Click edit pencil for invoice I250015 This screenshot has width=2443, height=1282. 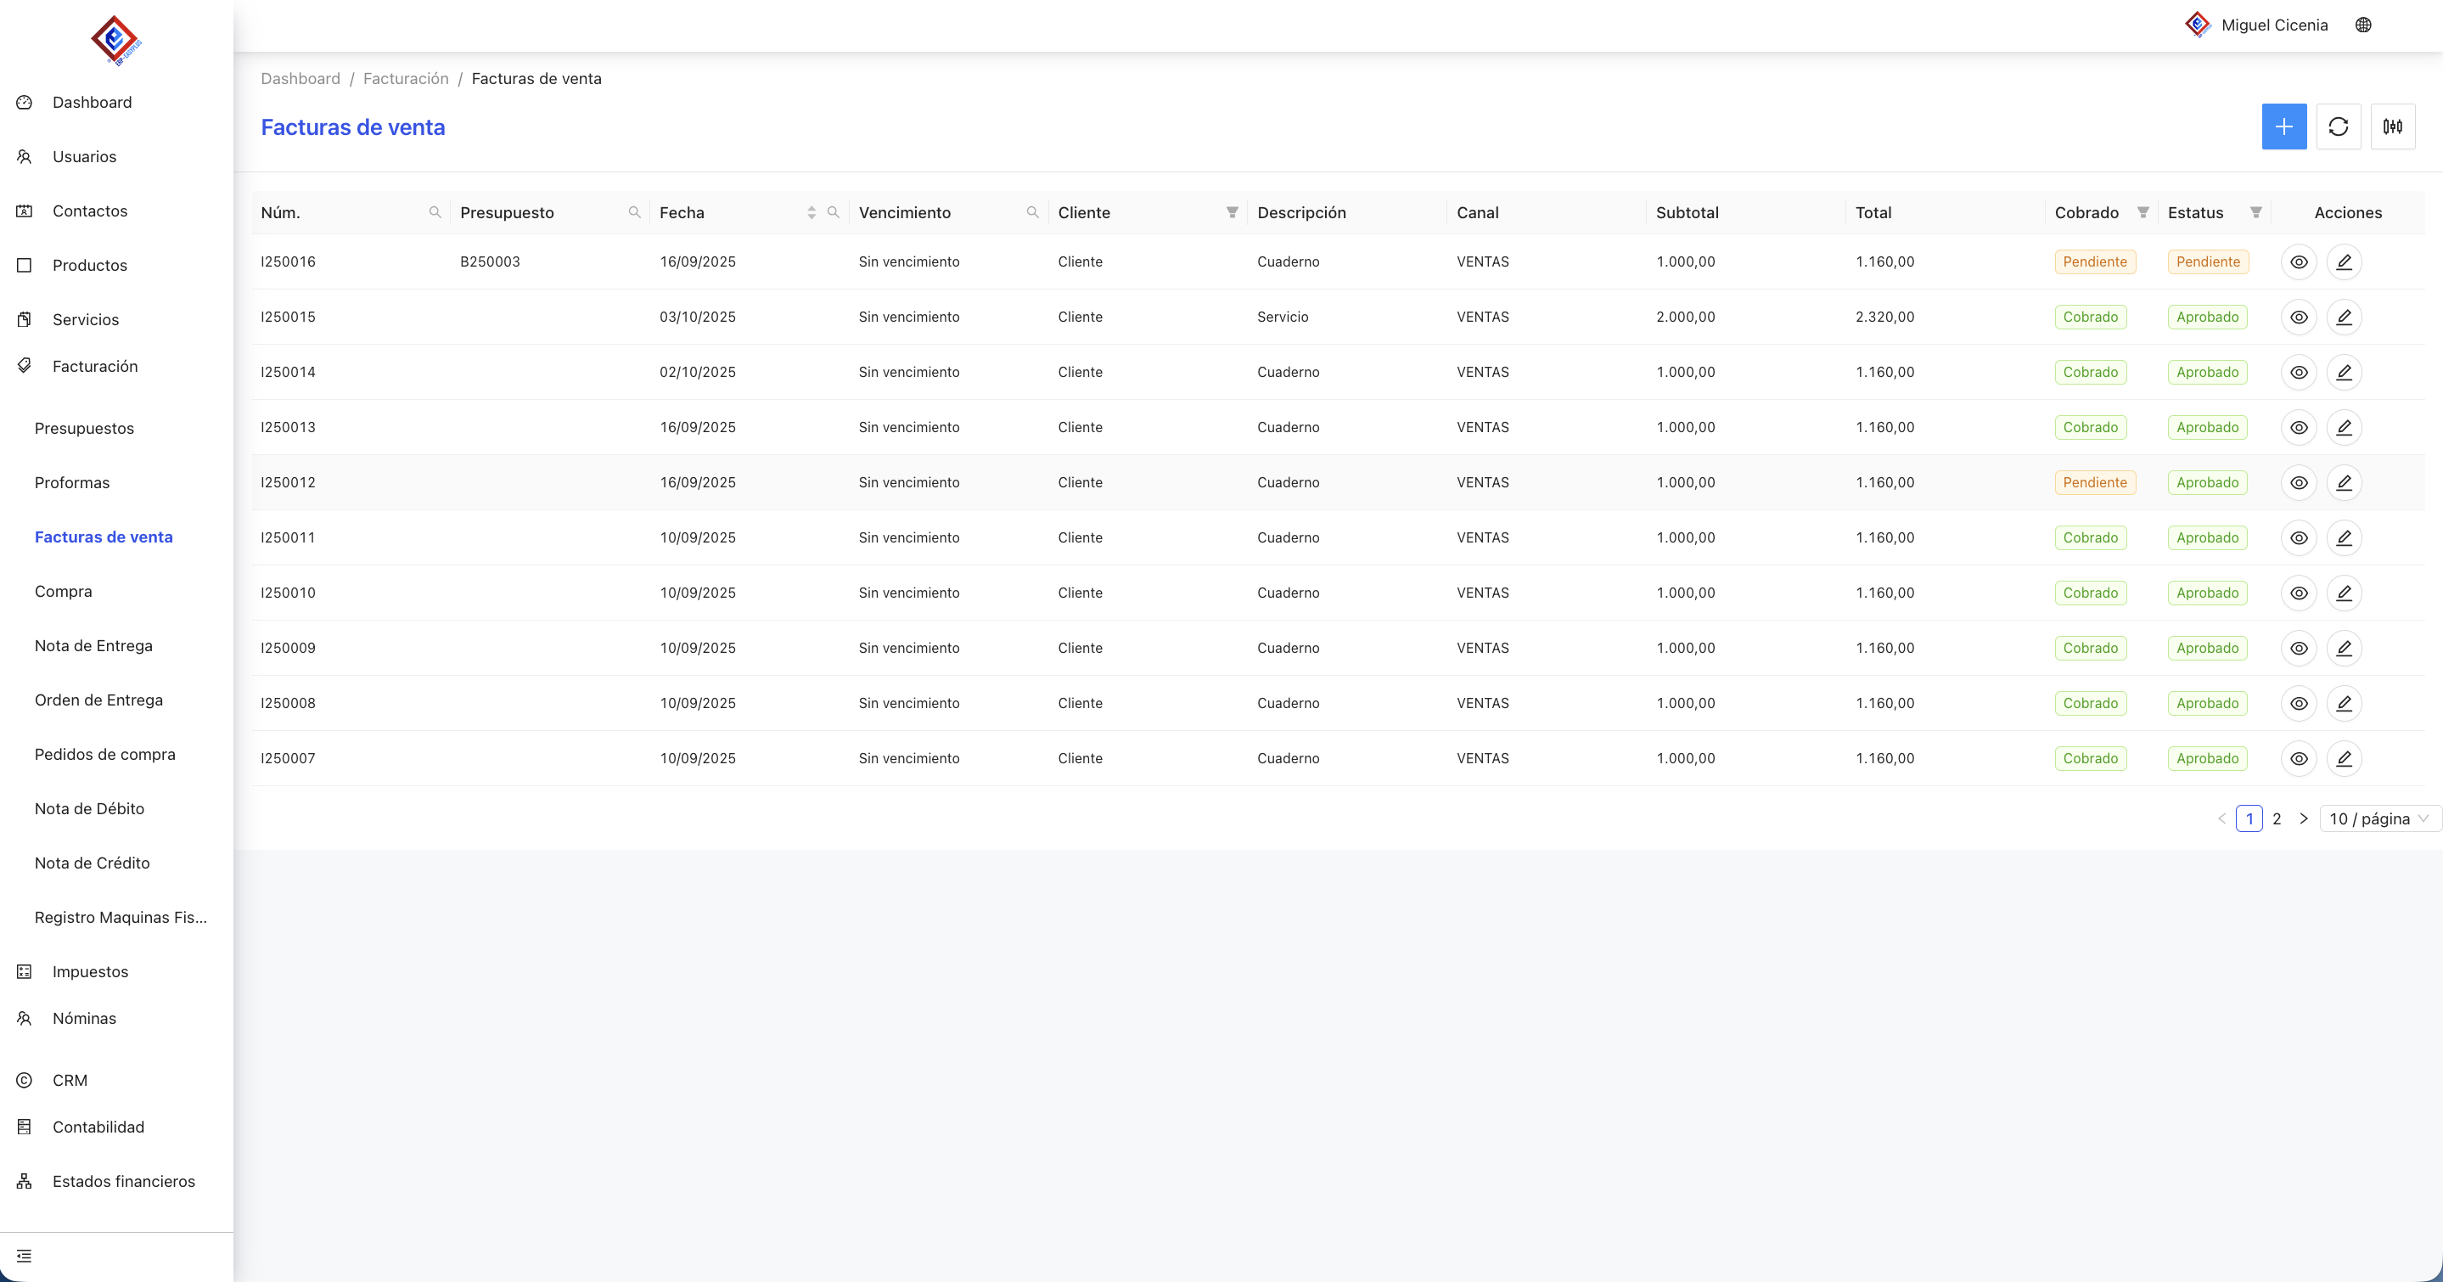2344,317
